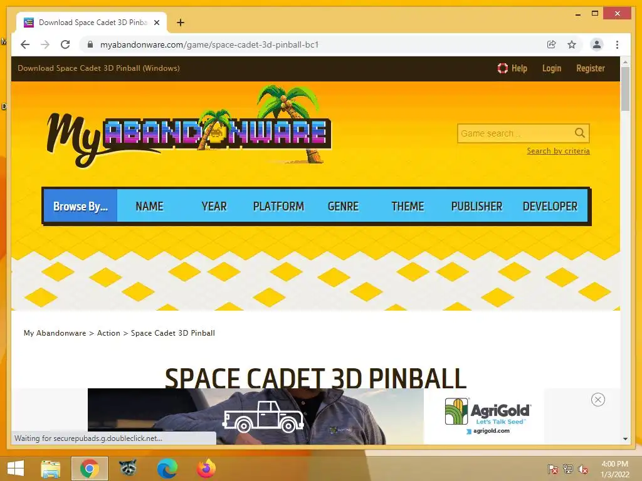
Task: Browse games by PUBLISHER
Action: pyautogui.click(x=476, y=206)
